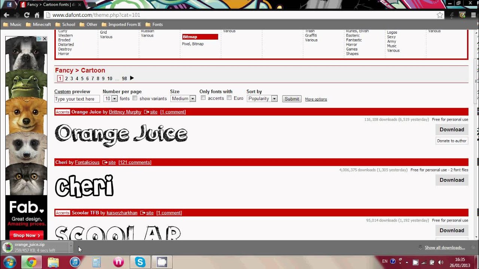
Task: Expand More options link
Action: [316, 99]
